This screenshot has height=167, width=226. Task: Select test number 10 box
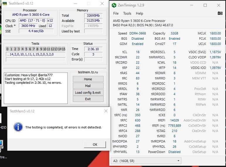[x=45, y=49]
